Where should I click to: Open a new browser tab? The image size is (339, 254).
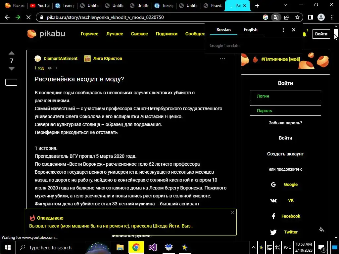pyautogui.click(x=257, y=6)
